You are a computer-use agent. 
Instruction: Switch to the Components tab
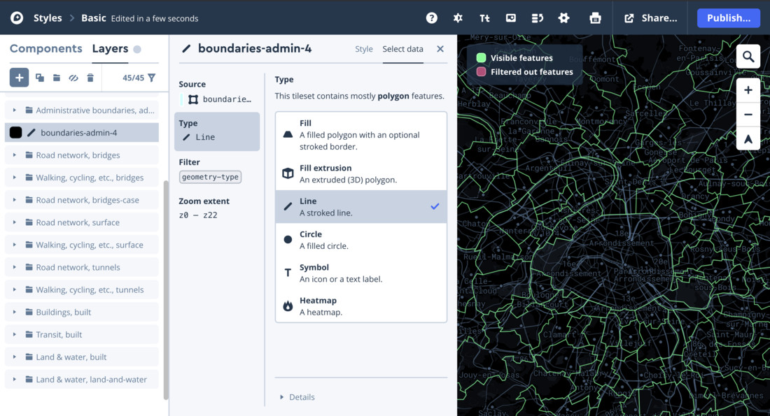pyautogui.click(x=45, y=48)
